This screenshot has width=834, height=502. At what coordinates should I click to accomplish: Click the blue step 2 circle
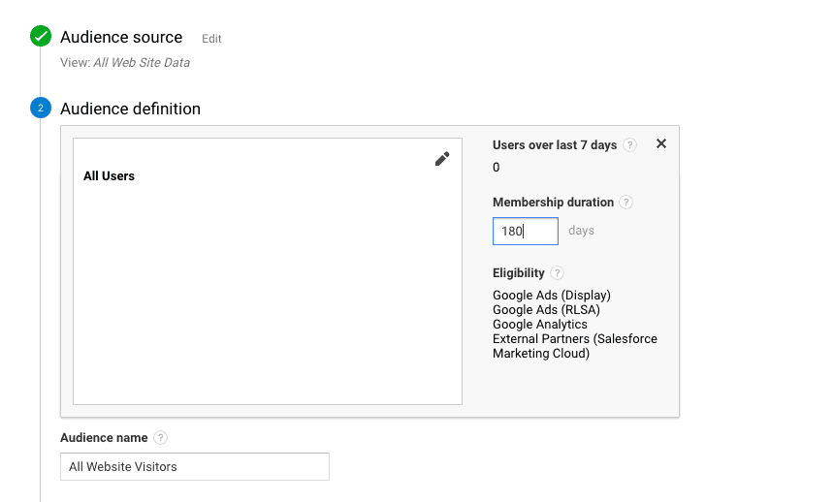[40, 109]
